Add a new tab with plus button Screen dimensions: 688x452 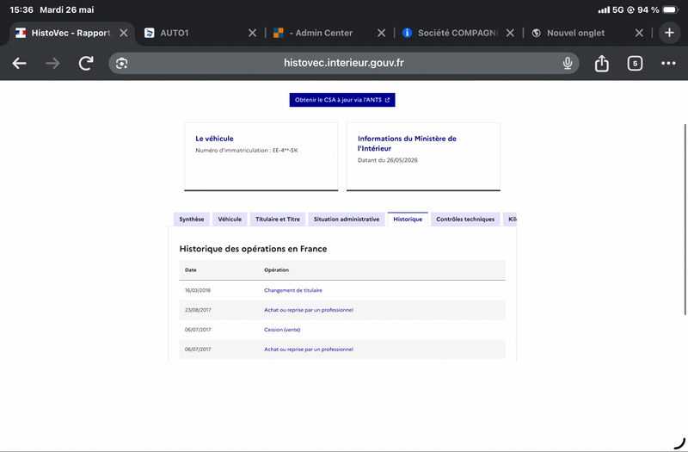tap(669, 33)
